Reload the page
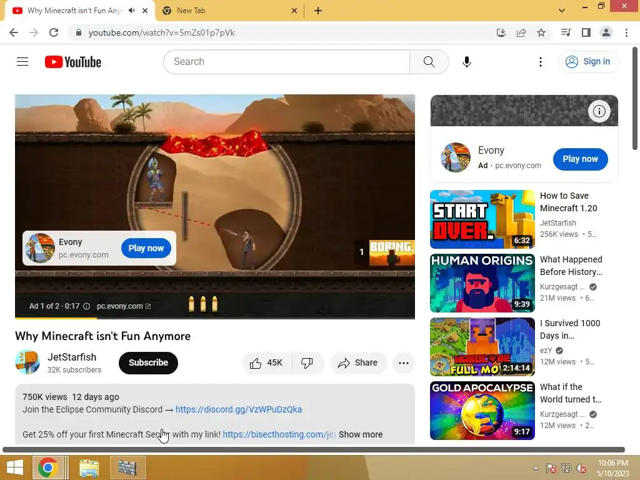640x480 pixels. click(x=54, y=32)
